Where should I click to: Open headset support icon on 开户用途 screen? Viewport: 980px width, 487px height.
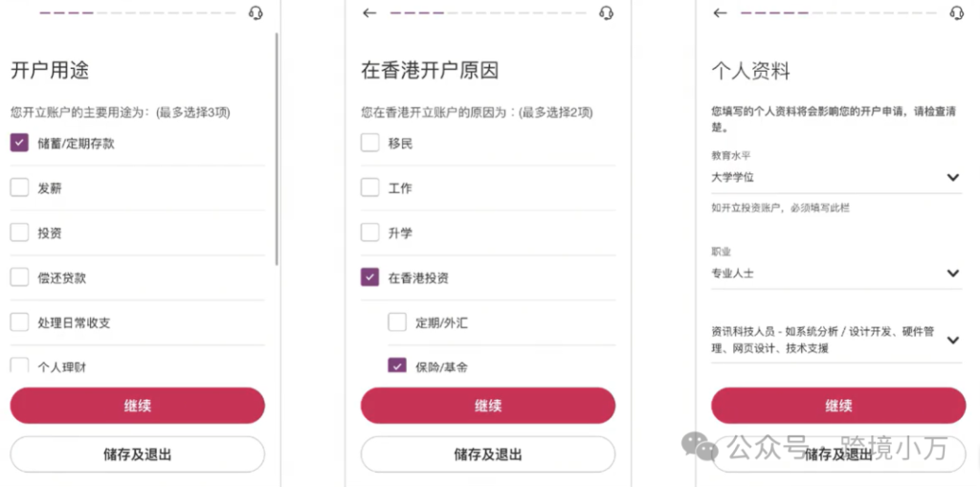[256, 13]
